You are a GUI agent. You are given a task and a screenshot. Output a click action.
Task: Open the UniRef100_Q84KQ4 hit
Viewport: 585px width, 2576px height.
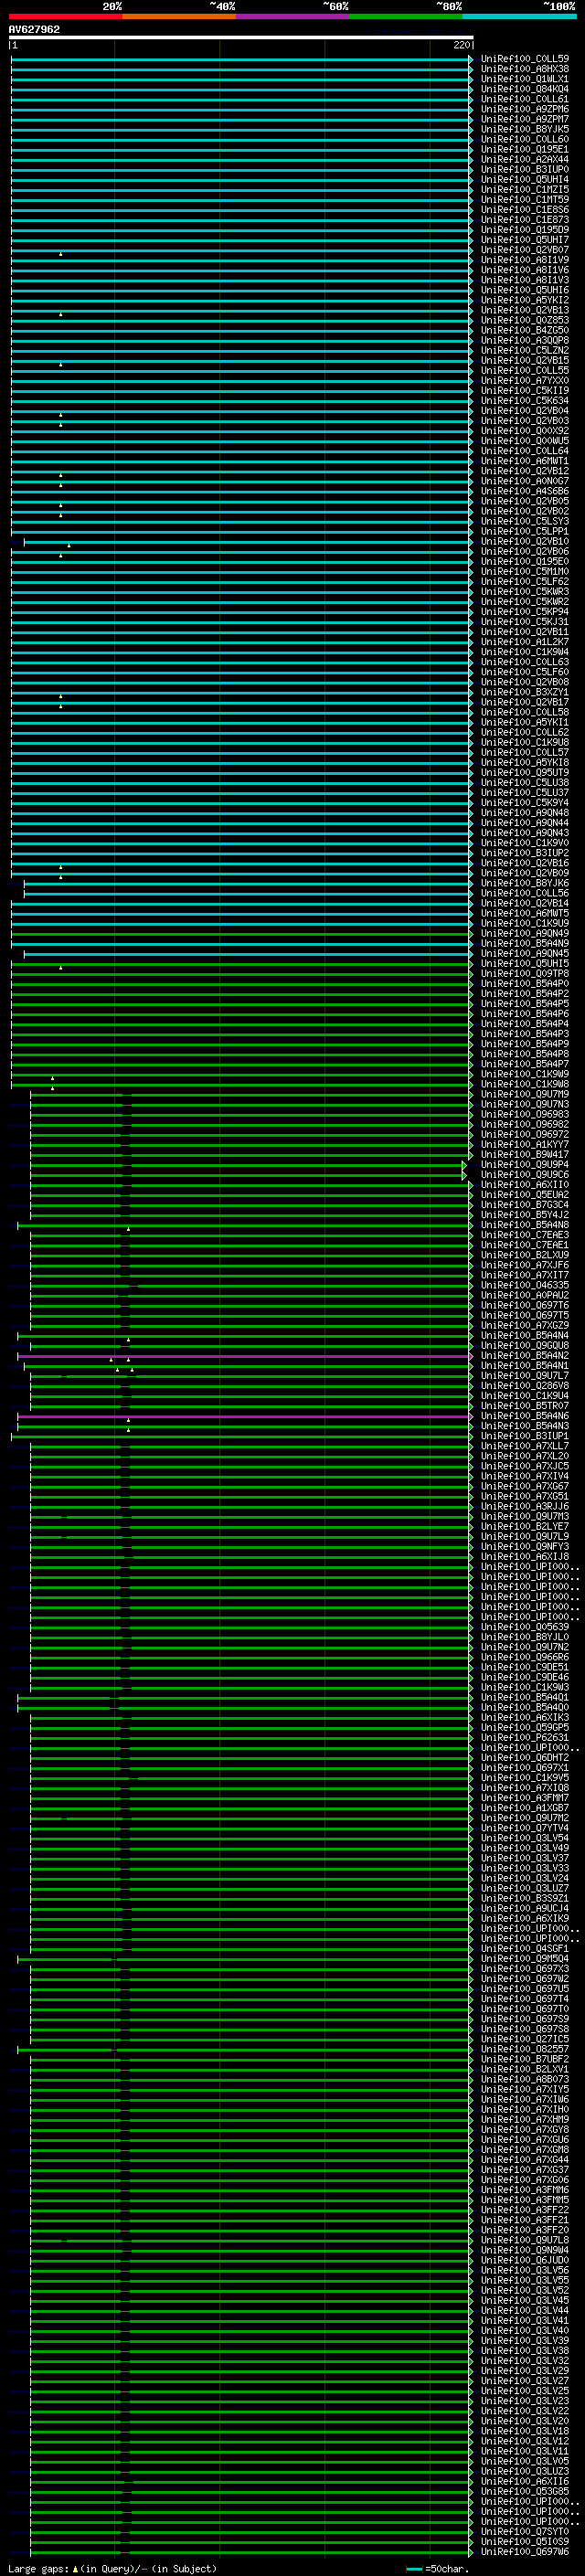[x=525, y=89]
